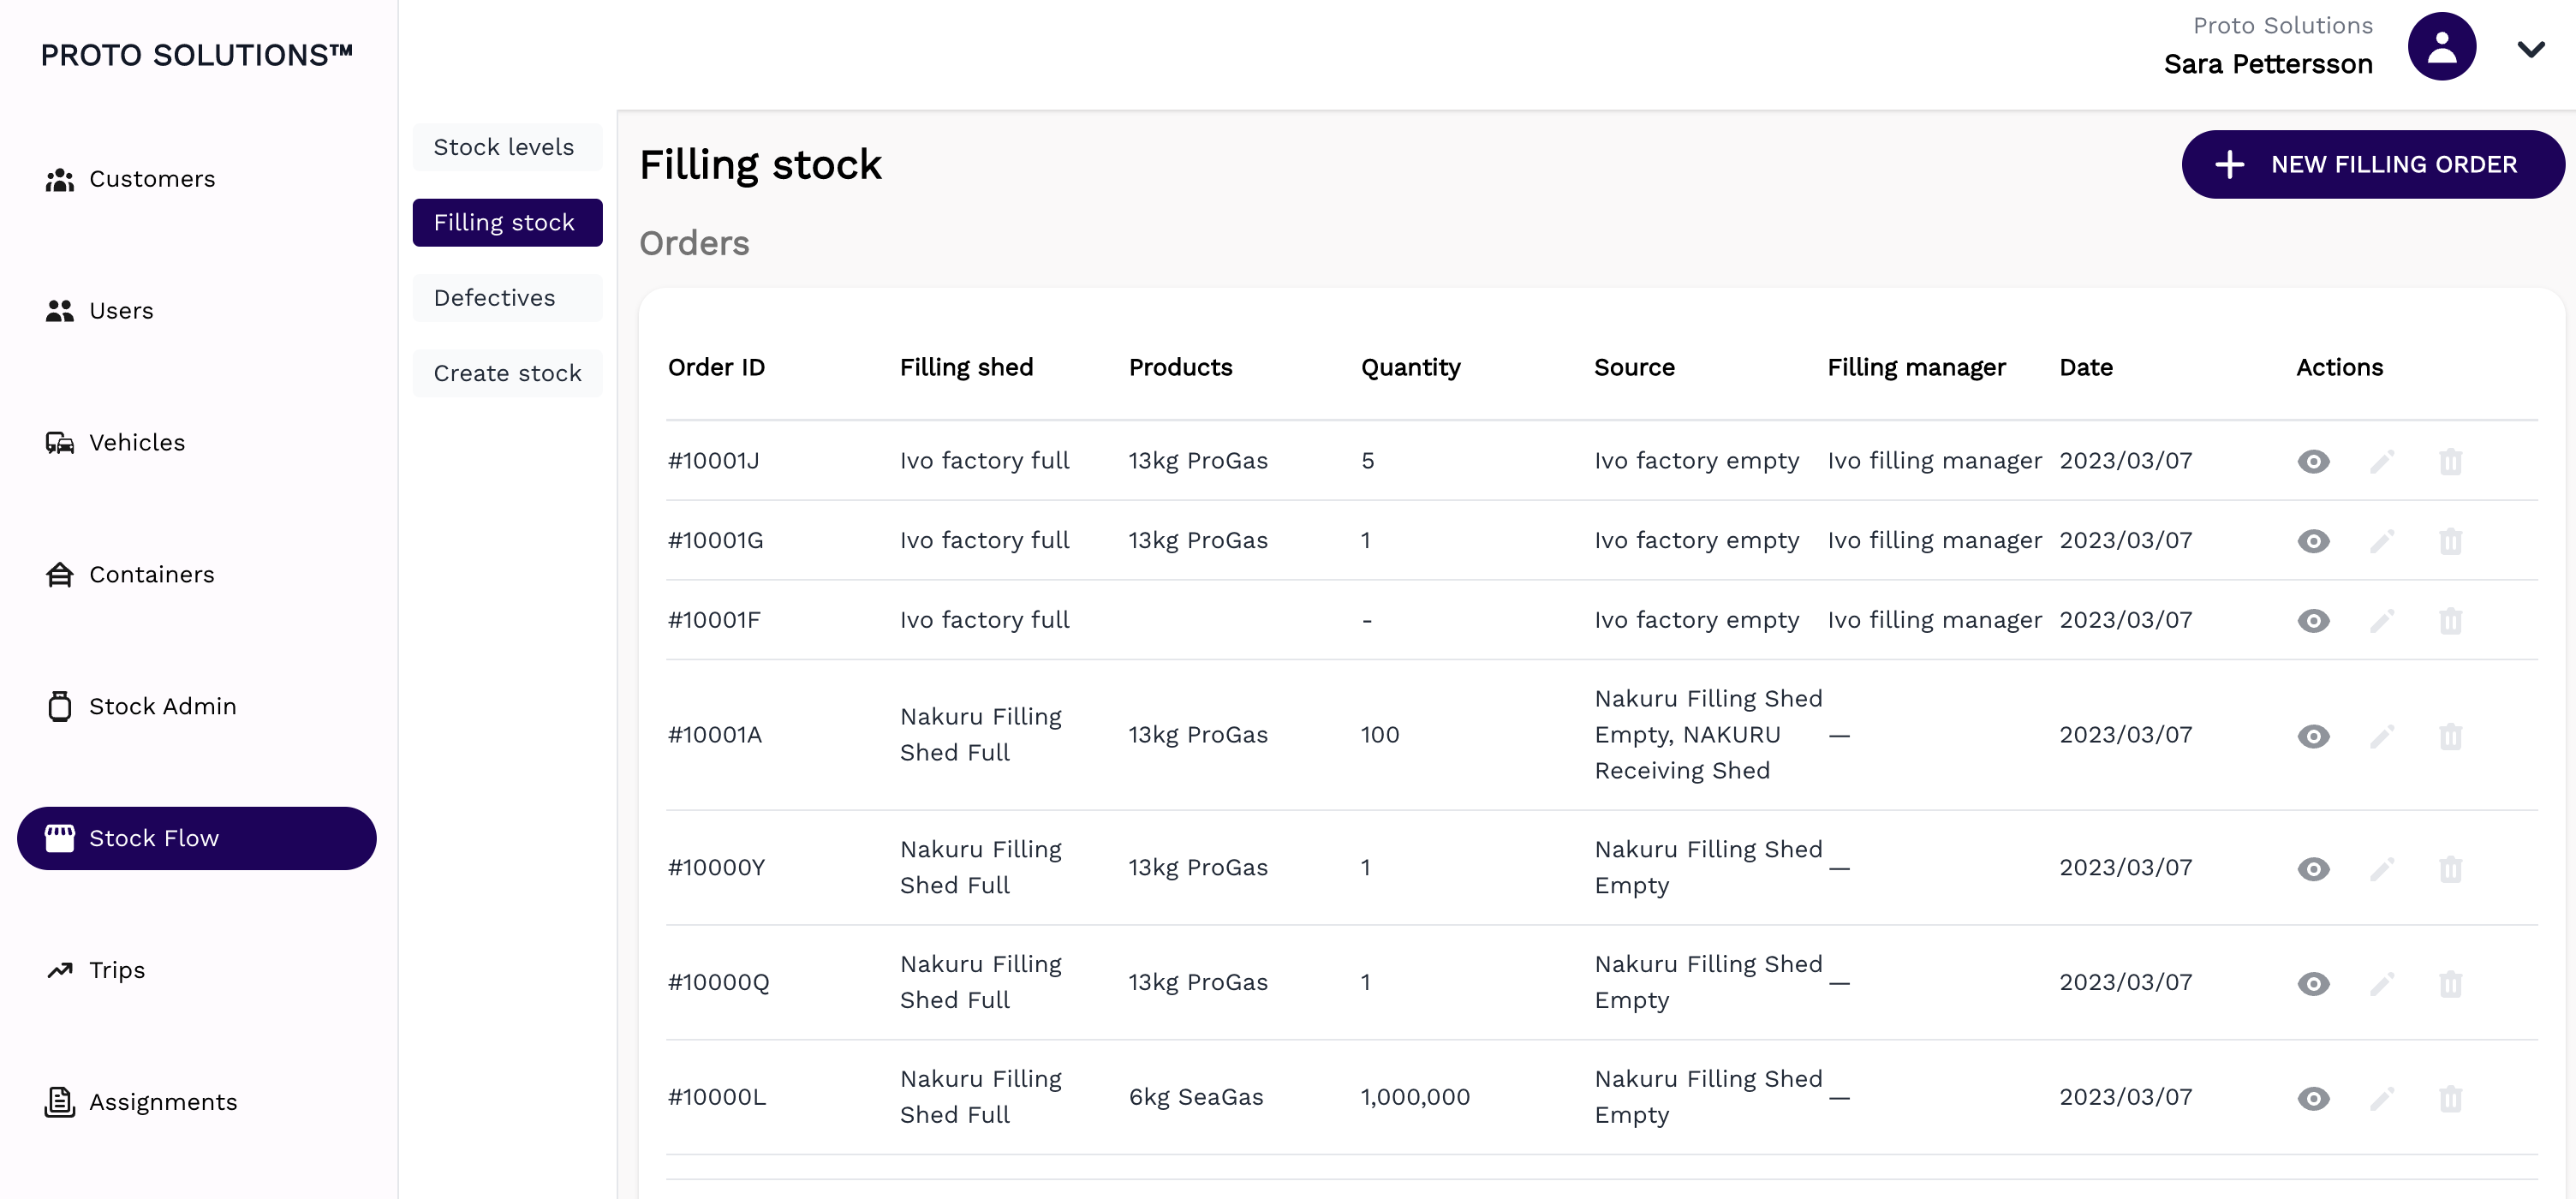The width and height of the screenshot is (2576, 1199).
Task: Edit order #10001A pencil icon
Action: pos(2382,736)
